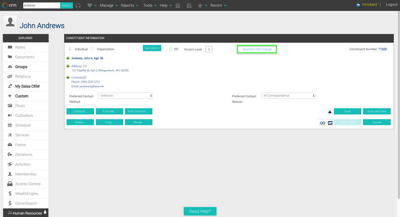The image size is (400, 217).
Task: Click the Synched with Engage button
Action: [257, 49]
